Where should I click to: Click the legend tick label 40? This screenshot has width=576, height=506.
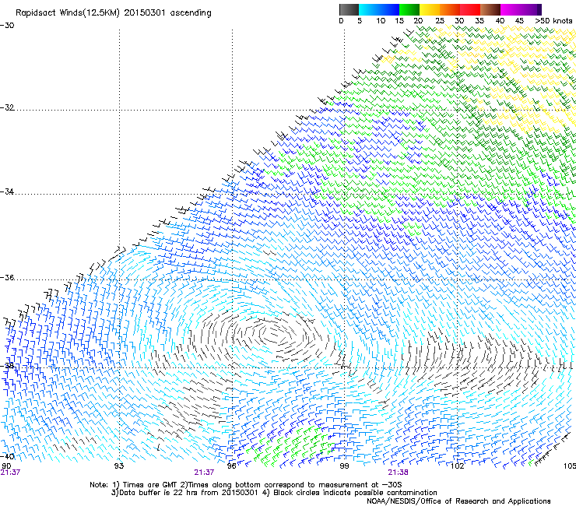point(500,21)
